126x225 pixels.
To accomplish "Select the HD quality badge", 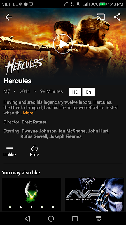I will (75, 92).
